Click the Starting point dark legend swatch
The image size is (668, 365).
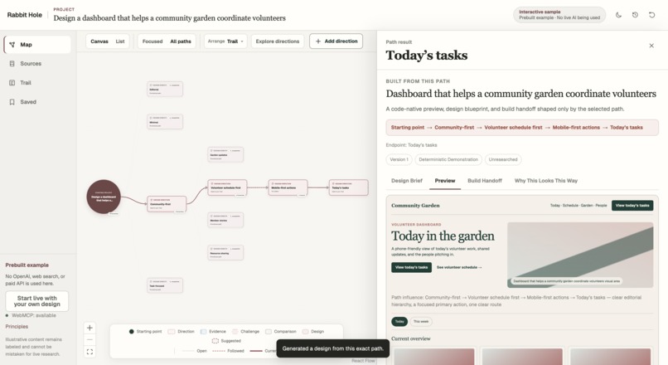tap(131, 331)
